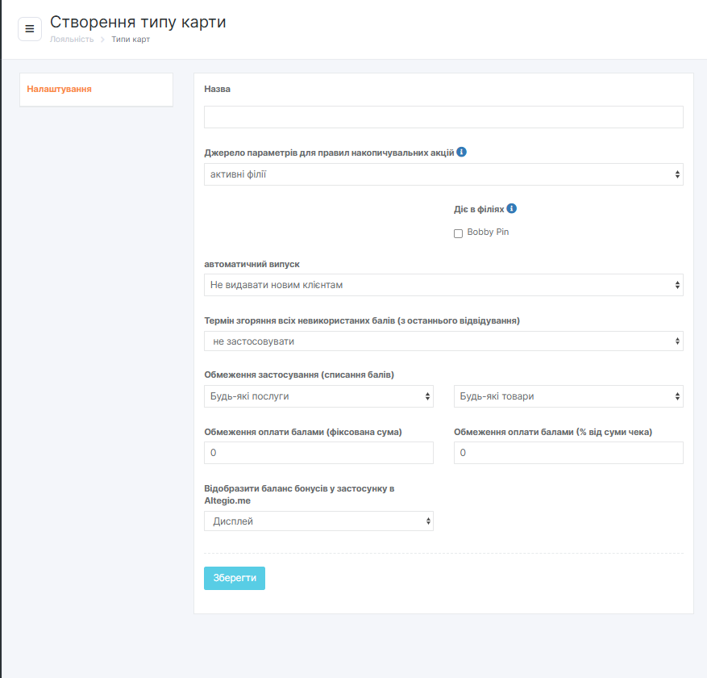The image size is (707, 678).
Task: Open the 'Будь-які товари' dropdown
Action: tap(568, 396)
